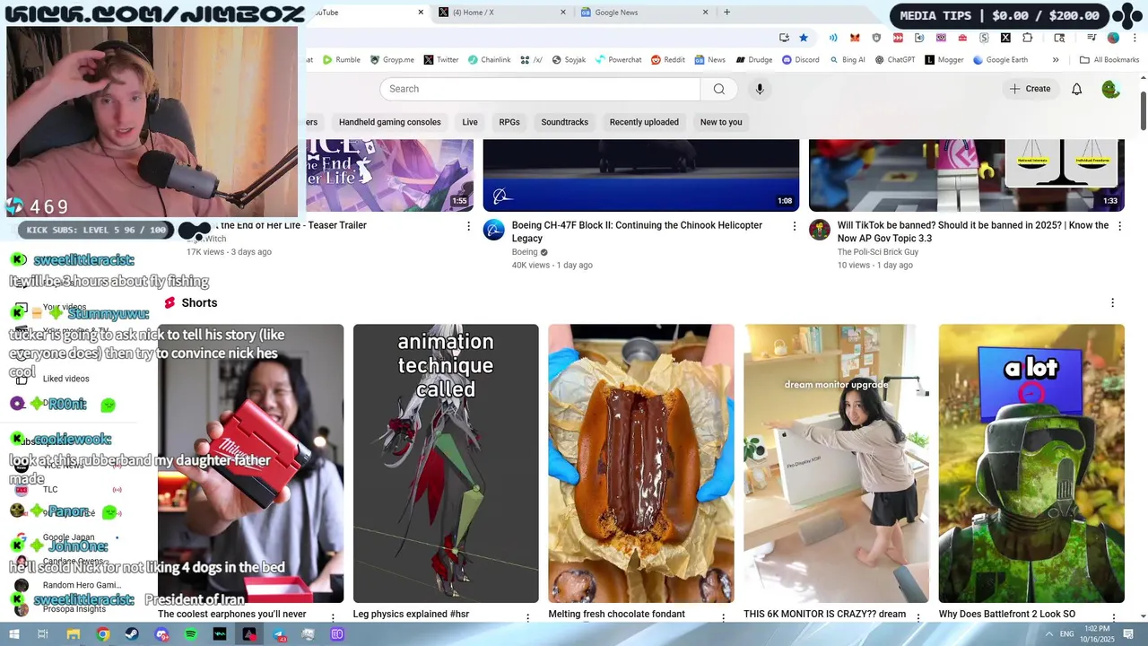1148x646 pixels.
Task: Select the Handheld gaming consoles chip
Action: [x=390, y=122]
